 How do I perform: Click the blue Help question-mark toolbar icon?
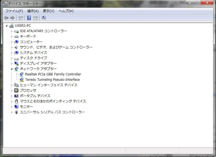click(29, 18)
